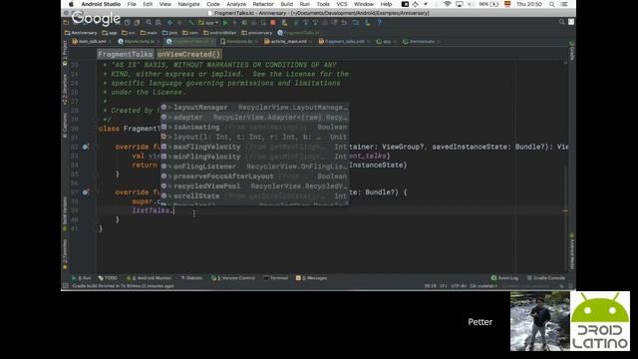Open the Project side panel
The image size is (638, 359).
pos(65,53)
